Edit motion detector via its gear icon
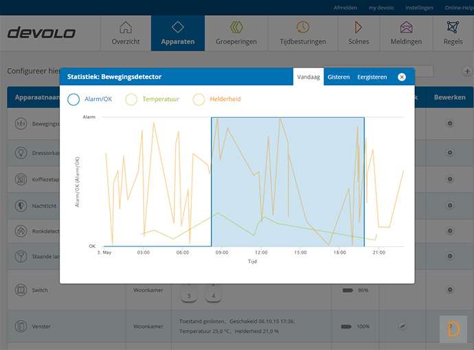 click(450, 124)
